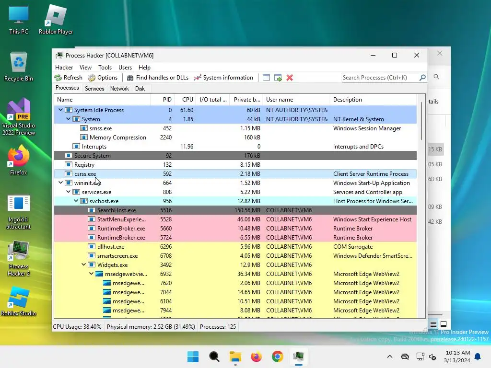
Task: Switch to the Services tab
Action: [x=94, y=89]
